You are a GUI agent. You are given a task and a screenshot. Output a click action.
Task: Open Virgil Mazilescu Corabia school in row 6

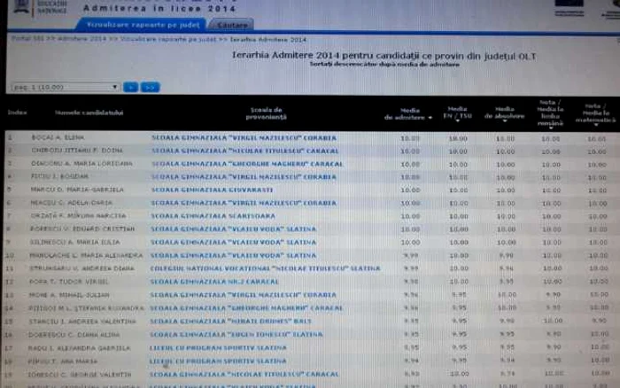[x=244, y=203]
